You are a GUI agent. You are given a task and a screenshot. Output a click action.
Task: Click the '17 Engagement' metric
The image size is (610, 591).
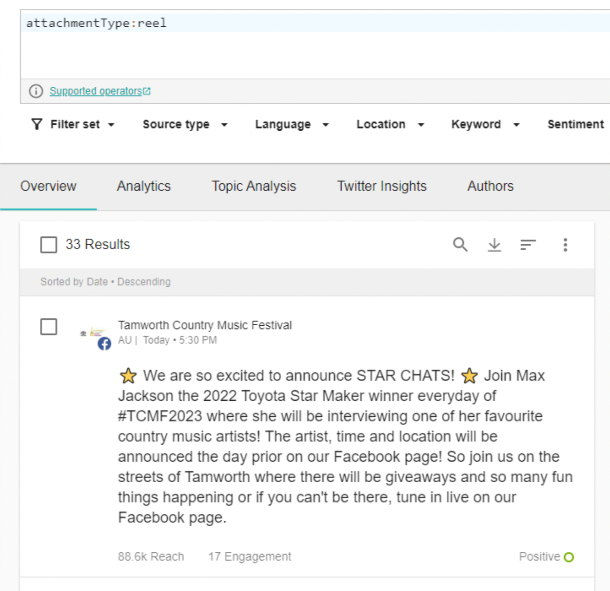pos(250,556)
